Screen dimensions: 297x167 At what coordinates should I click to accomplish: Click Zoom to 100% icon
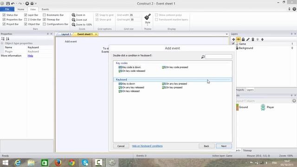coord(73,25)
